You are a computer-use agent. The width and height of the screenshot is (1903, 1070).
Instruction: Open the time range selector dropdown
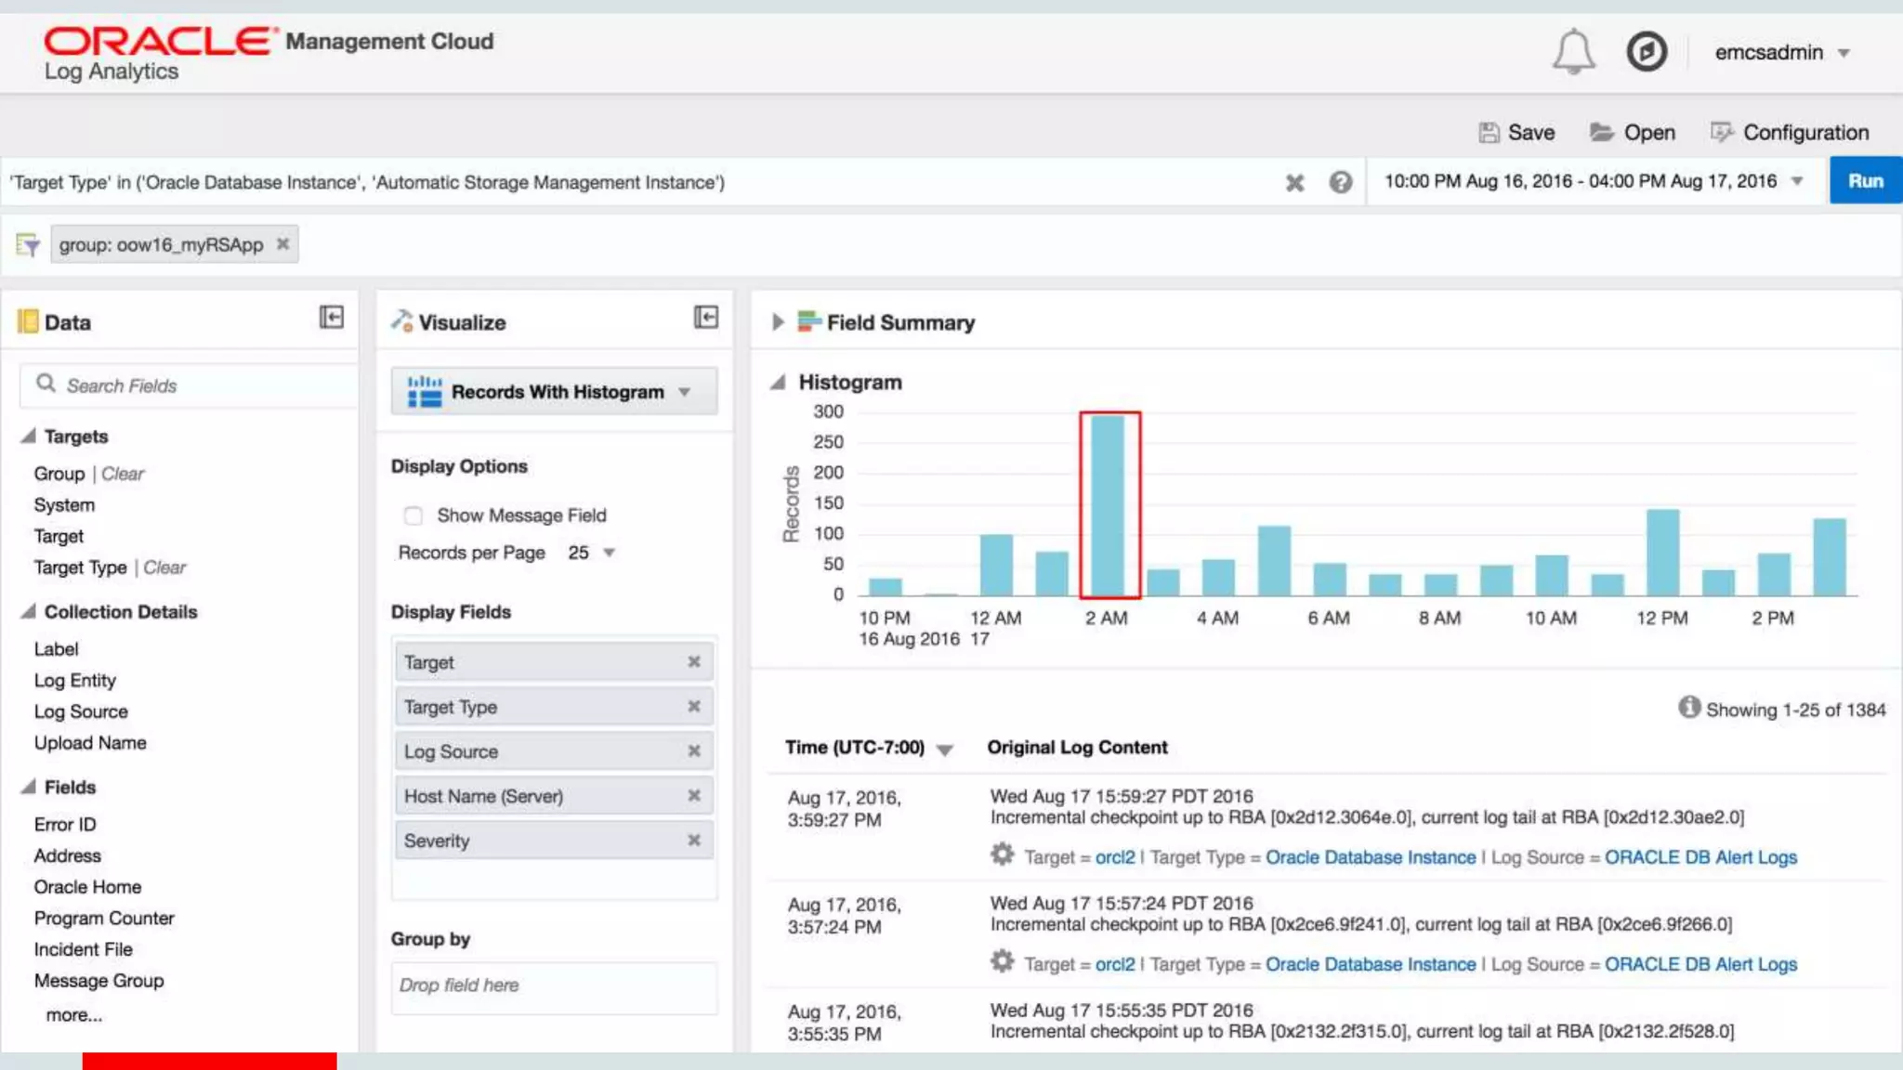tap(1797, 182)
